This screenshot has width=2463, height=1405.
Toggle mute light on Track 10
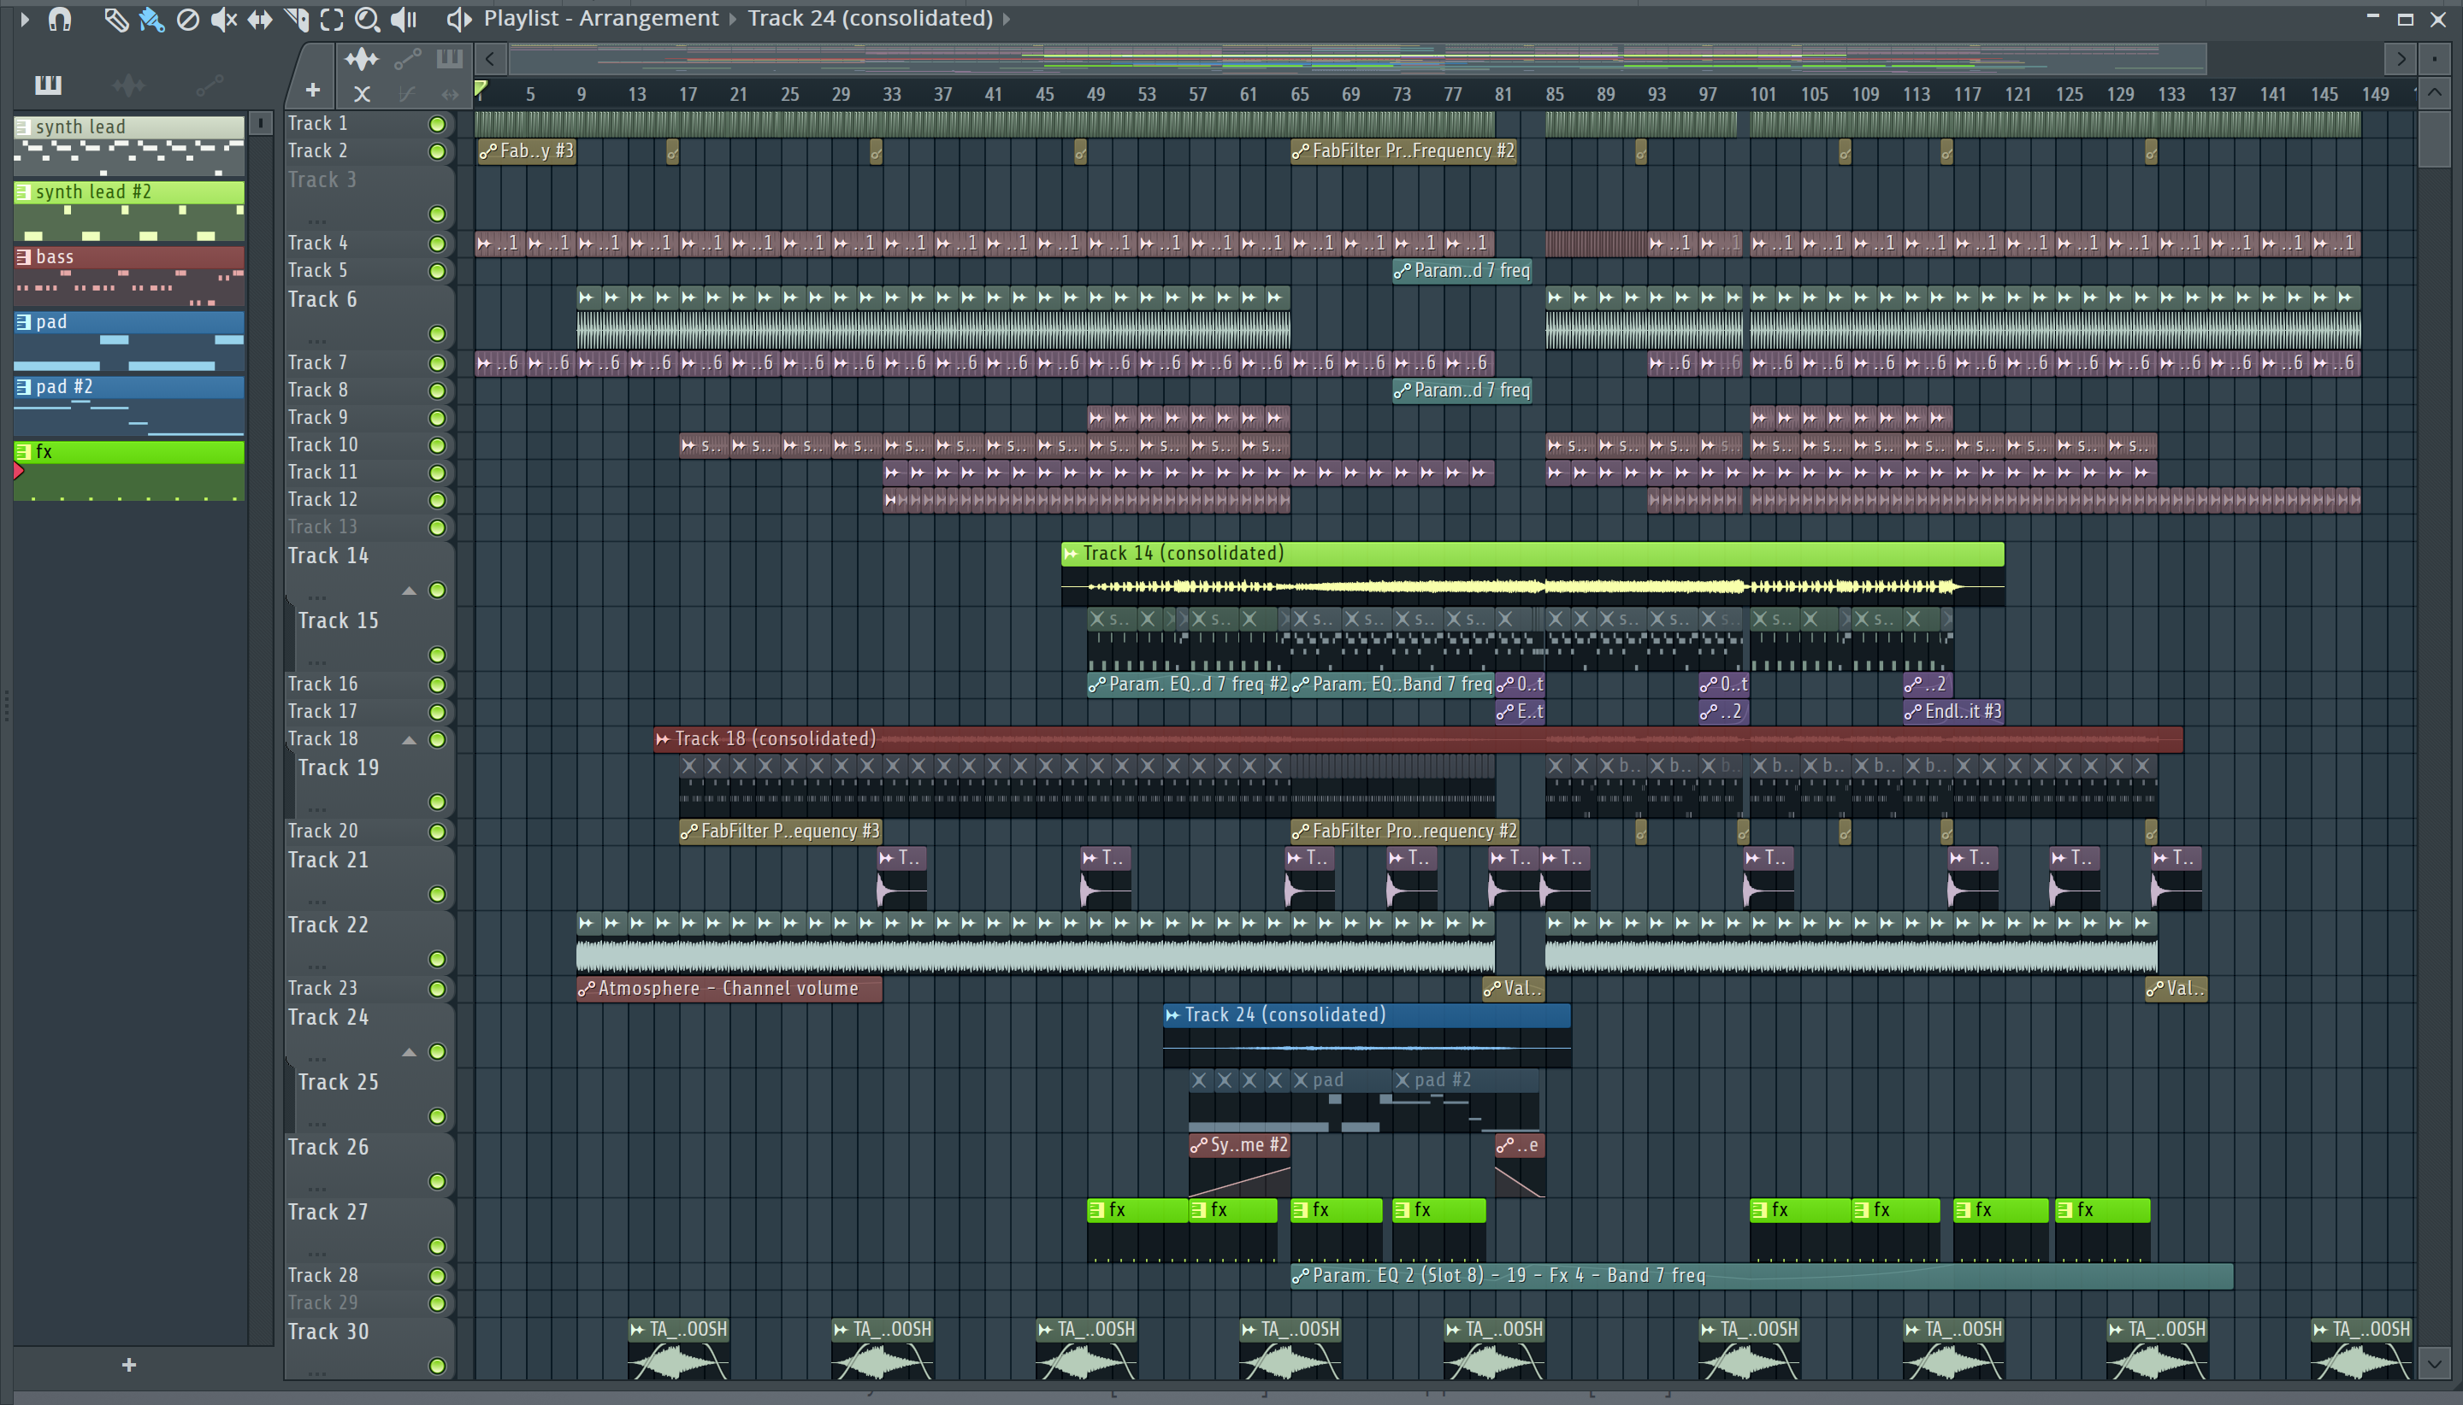coord(437,446)
